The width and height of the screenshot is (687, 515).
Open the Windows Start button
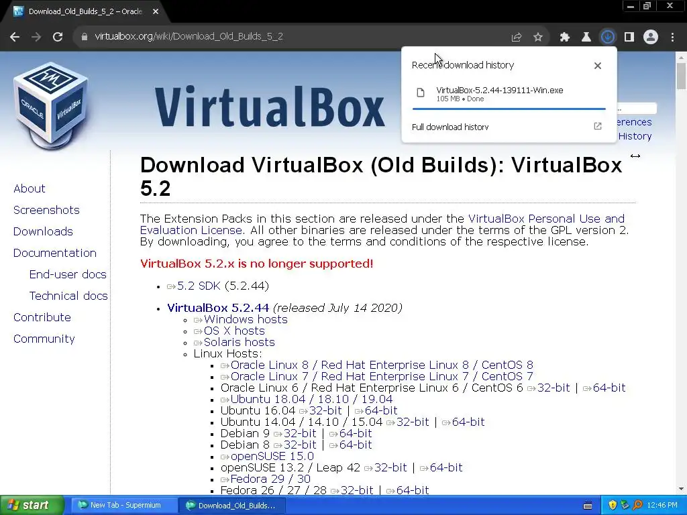point(31,506)
